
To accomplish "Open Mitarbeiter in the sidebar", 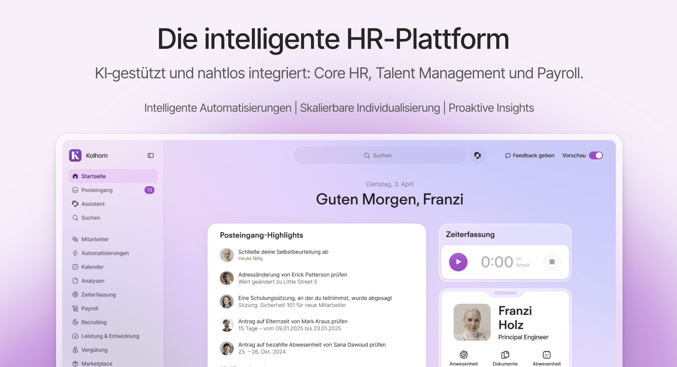I will pos(113,239).
